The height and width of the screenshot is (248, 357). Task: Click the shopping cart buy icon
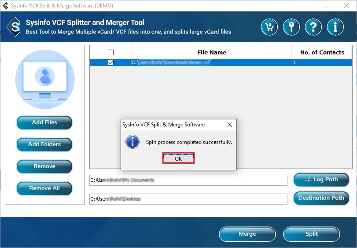(269, 27)
